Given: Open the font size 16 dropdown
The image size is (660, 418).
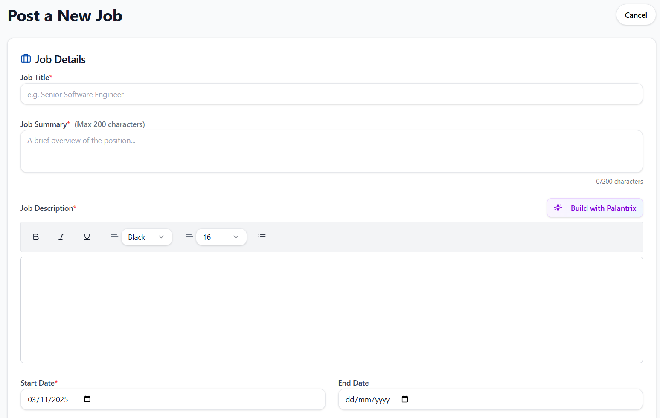Looking at the screenshot, I should click(221, 237).
